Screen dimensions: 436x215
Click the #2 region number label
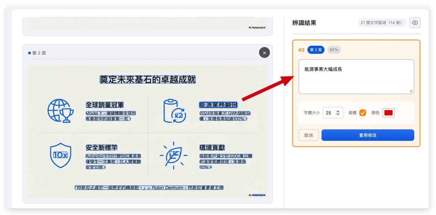coord(301,50)
